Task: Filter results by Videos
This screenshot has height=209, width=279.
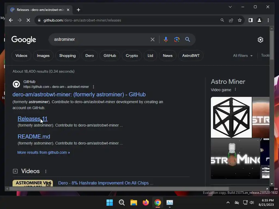Action: 21,56
